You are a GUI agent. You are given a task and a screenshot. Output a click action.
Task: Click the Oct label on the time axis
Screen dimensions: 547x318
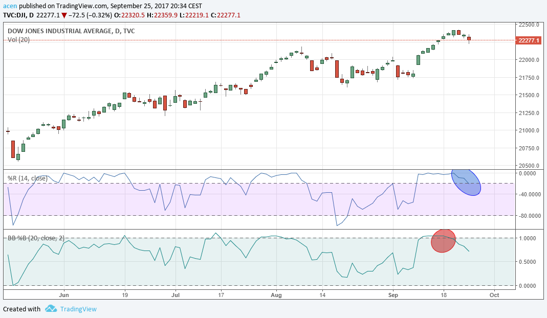(494, 295)
